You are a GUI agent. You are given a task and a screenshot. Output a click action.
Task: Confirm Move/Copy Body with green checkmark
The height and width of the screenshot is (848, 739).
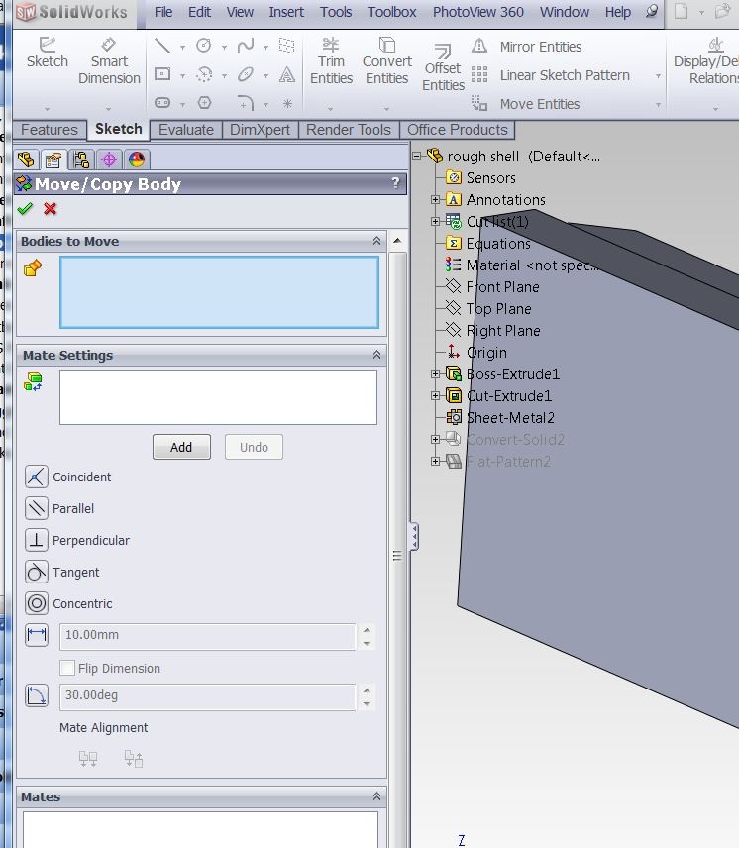coord(25,209)
